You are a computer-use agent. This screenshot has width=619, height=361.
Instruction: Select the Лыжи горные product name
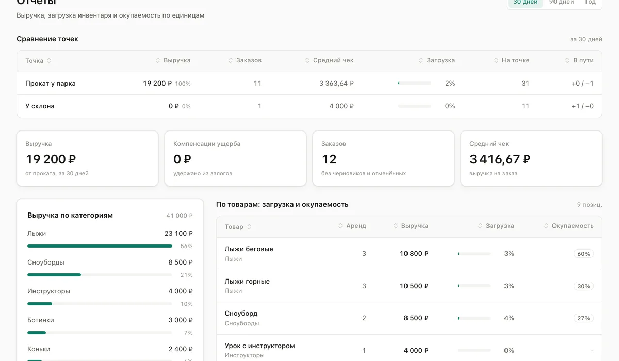click(247, 282)
